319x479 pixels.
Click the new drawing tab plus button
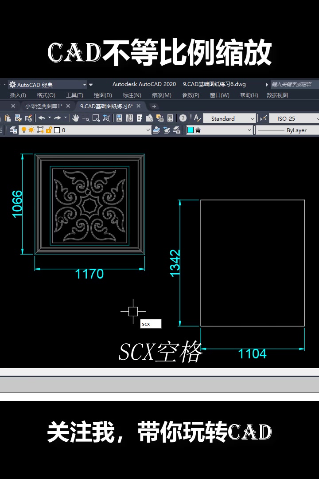coord(154,106)
